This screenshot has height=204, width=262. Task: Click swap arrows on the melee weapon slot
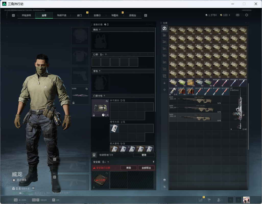click(87, 89)
